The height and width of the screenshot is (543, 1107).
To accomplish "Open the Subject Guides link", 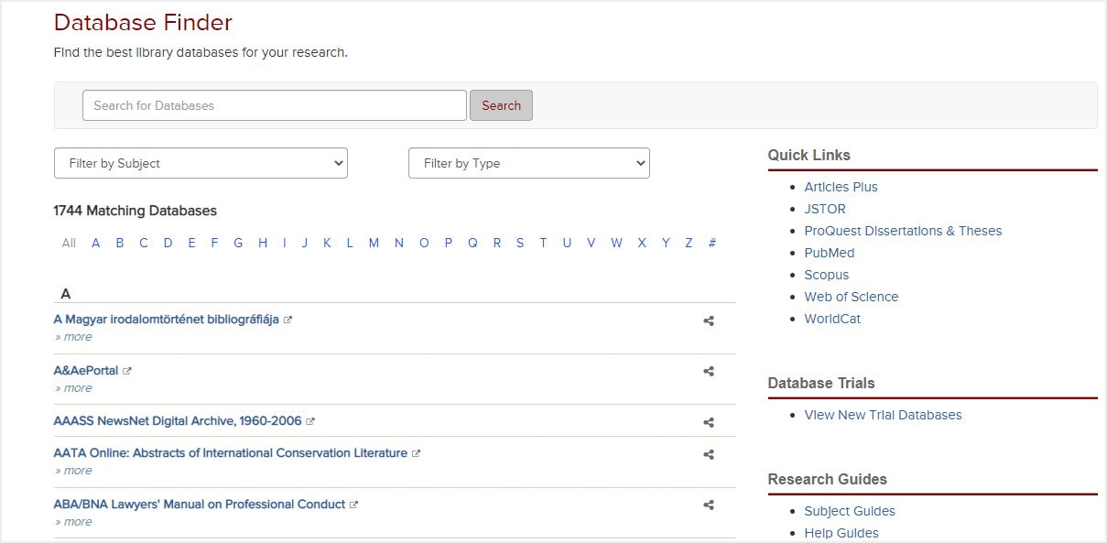I will click(x=849, y=511).
